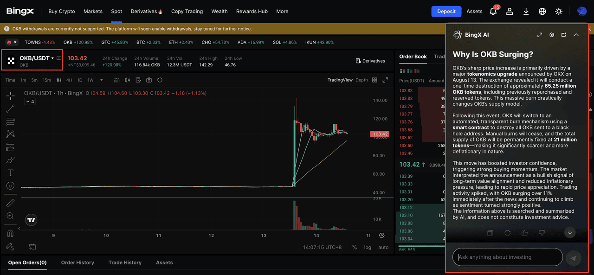Image resolution: width=594 pixels, height=275 pixels.
Task: Open BingX AI panel settings
Action: (x=552, y=35)
